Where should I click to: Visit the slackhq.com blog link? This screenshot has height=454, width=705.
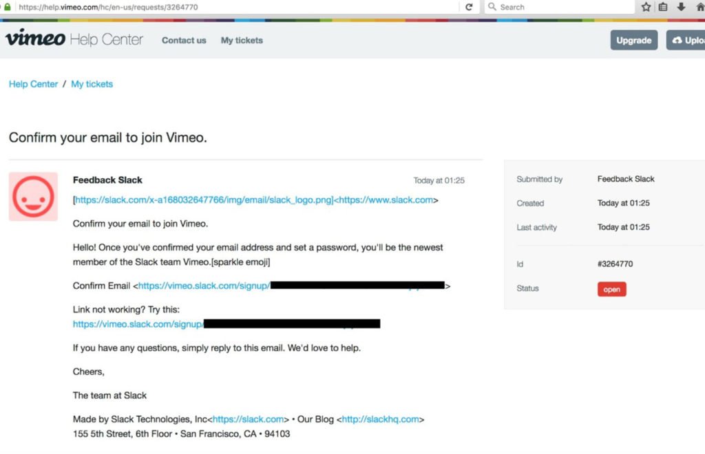click(x=380, y=420)
